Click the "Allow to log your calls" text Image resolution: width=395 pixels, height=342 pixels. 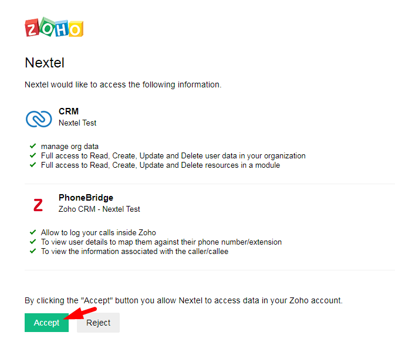[x=98, y=232]
